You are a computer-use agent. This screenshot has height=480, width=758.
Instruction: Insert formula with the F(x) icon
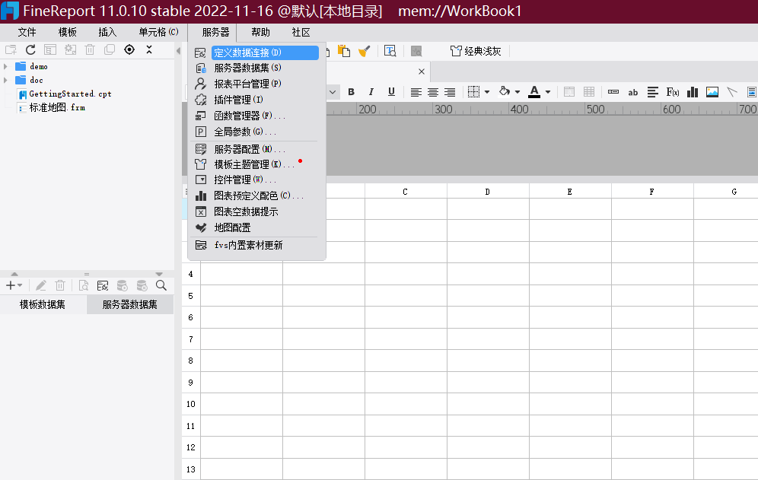[x=673, y=92]
